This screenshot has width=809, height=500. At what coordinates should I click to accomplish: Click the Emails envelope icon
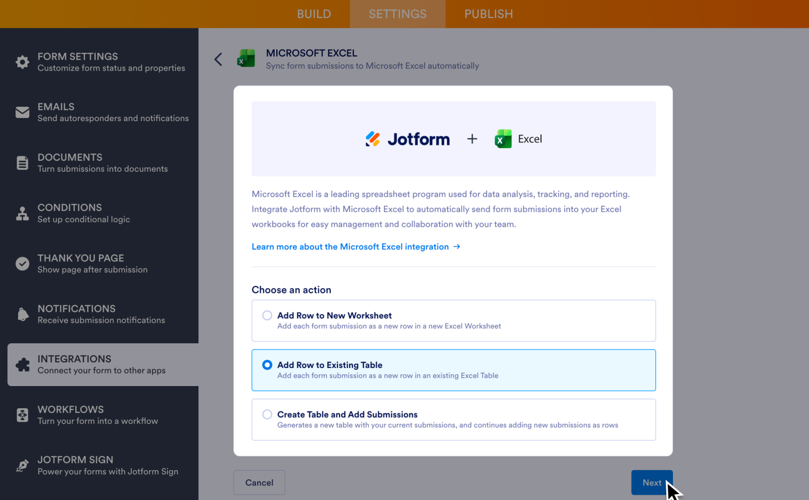tap(22, 112)
